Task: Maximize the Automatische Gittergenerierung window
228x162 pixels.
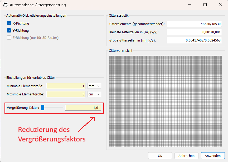Action: [205, 5]
